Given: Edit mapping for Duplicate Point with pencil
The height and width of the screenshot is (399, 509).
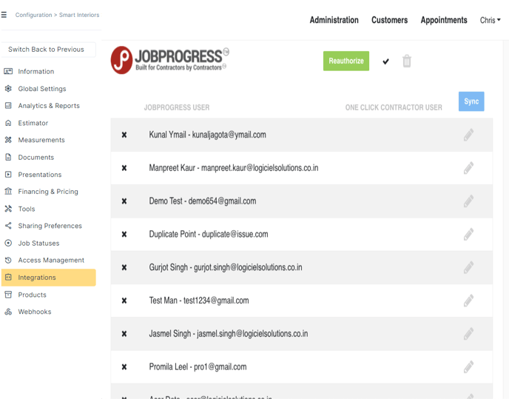Looking at the screenshot, I should tap(468, 234).
